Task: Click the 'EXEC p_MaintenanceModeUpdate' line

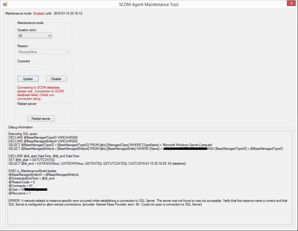Action: coord(32,171)
